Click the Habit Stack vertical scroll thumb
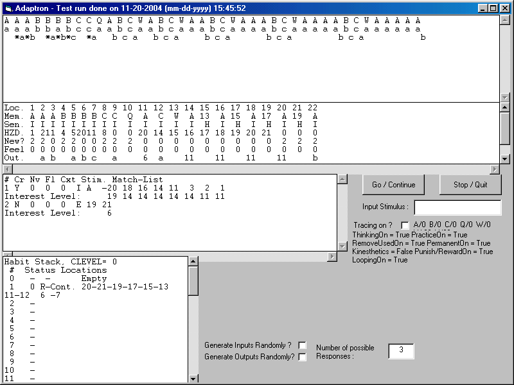Viewport: 514px width, 385px height. coord(193,280)
